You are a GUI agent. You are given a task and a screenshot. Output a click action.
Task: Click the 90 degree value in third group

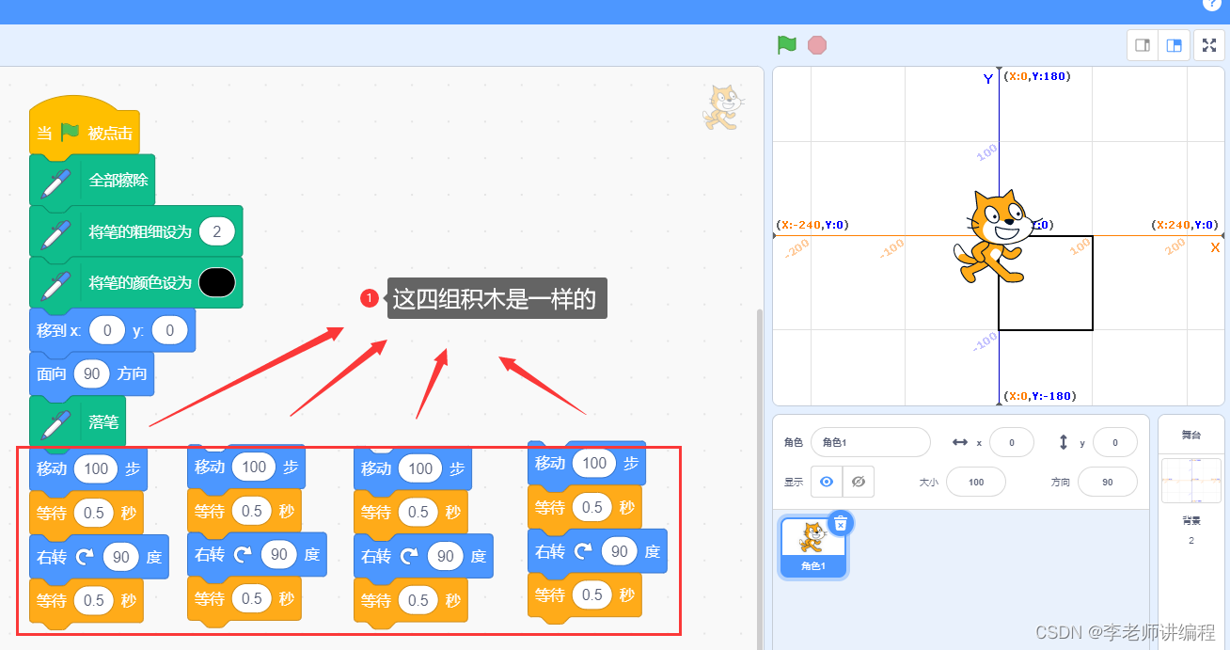pyautogui.click(x=446, y=556)
